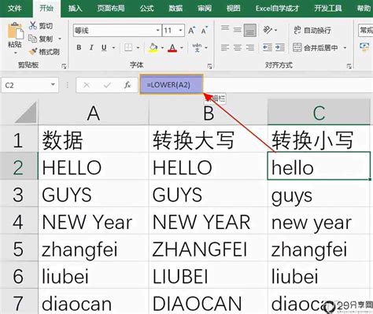This screenshot has height=314, width=373.
Task: Open the borders dropdown arrow
Action: tap(138, 48)
